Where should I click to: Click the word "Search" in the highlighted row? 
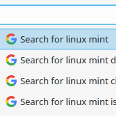35,39
